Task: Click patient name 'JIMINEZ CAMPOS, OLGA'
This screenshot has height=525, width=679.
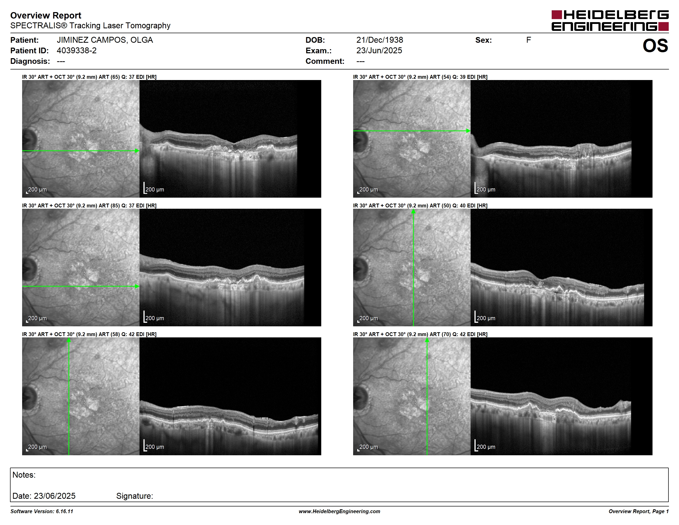Action: [105, 40]
